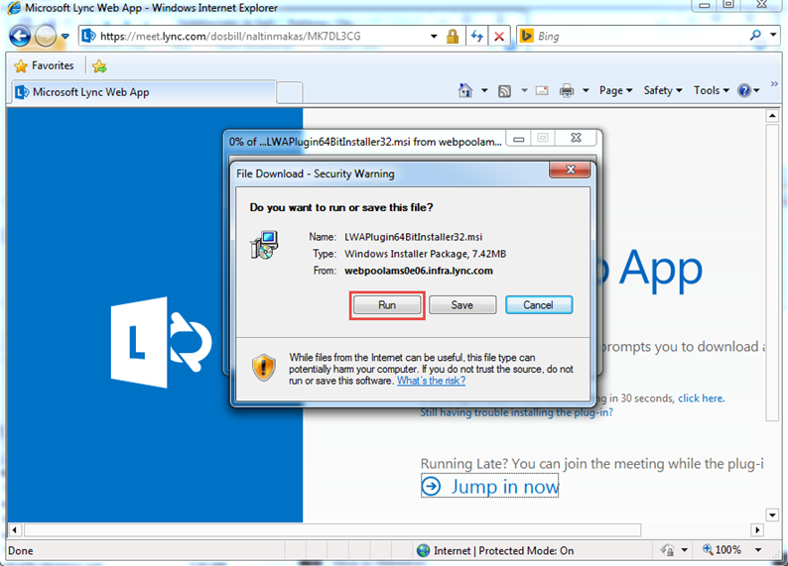This screenshot has width=788, height=566.
Task: Open the Favorites button
Action: pos(44,66)
